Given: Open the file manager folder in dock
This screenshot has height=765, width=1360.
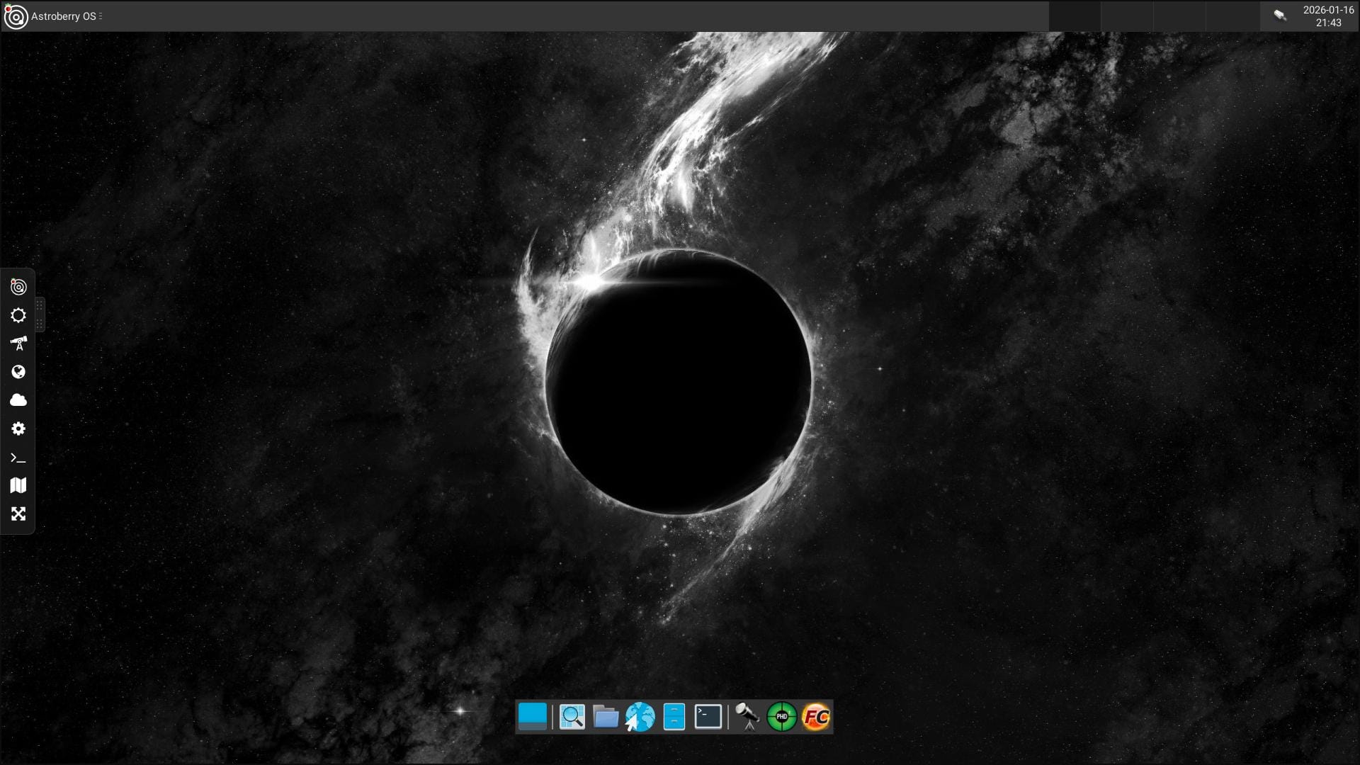Looking at the screenshot, I should point(606,717).
